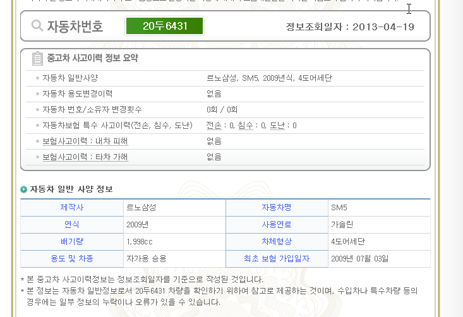Click the 자가용 승용 table cell
This screenshot has width=463, height=317.
pos(174,259)
